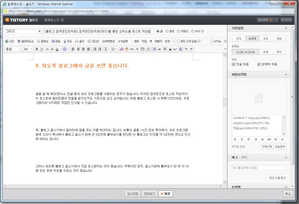This screenshot has width=299, height=204.
Task: Open the font family dropdown
Action: coord(13,49)
